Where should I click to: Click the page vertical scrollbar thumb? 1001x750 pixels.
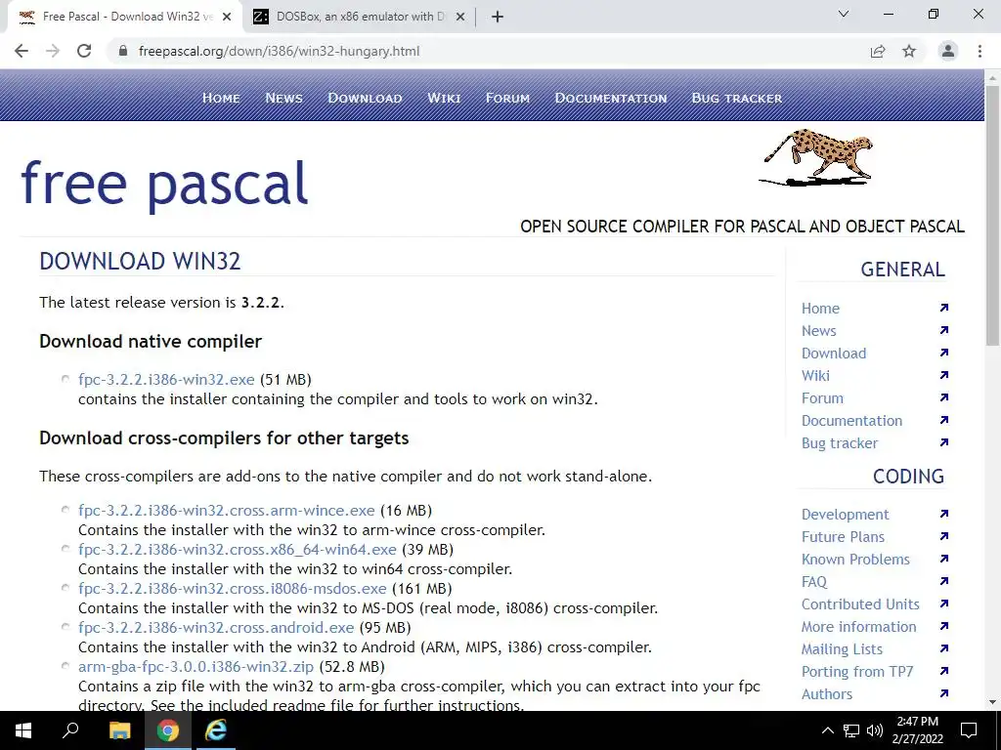point(992,216)
